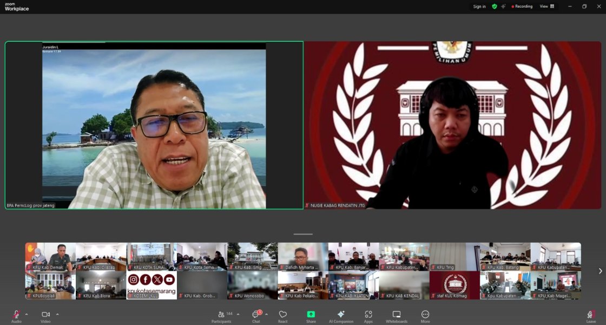Toggle the microphone Audio mute button
Image resolution: width=606 pixels, height=325 pixels.
pyautogui.click(x=16, y=316)
